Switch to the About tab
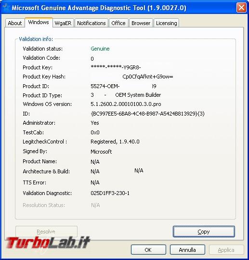249x260 pixels. click(15, 23)
